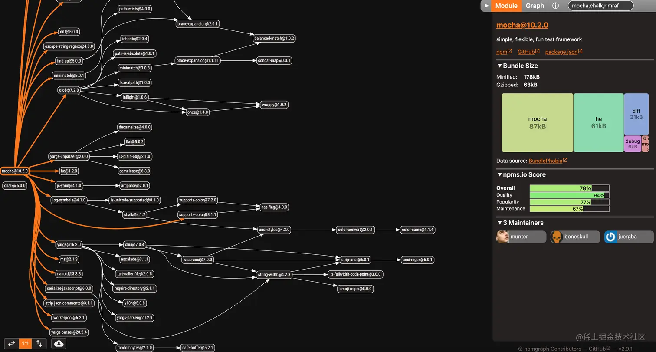Select the brace-expansion@1.1.11 node

coord(198,60)
